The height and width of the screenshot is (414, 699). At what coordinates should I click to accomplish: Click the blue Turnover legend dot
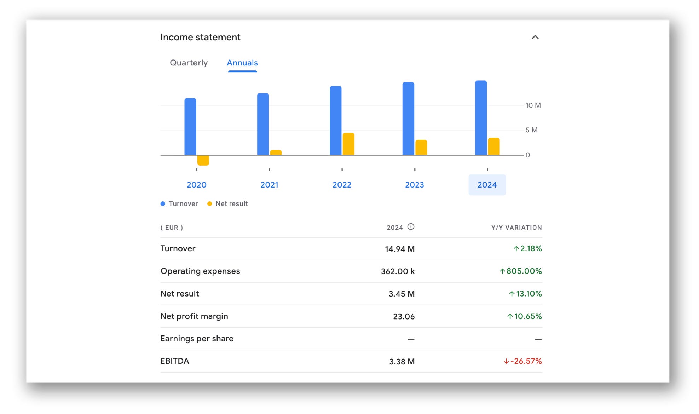tap(163, 204)
